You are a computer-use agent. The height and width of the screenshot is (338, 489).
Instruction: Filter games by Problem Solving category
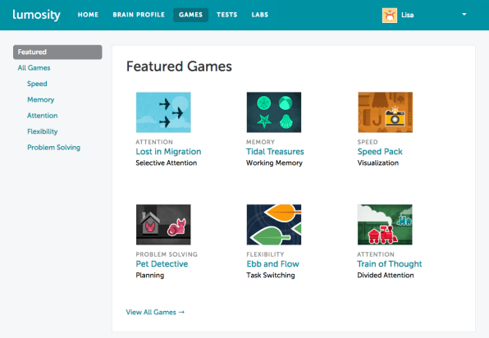(x=53, y=147)
